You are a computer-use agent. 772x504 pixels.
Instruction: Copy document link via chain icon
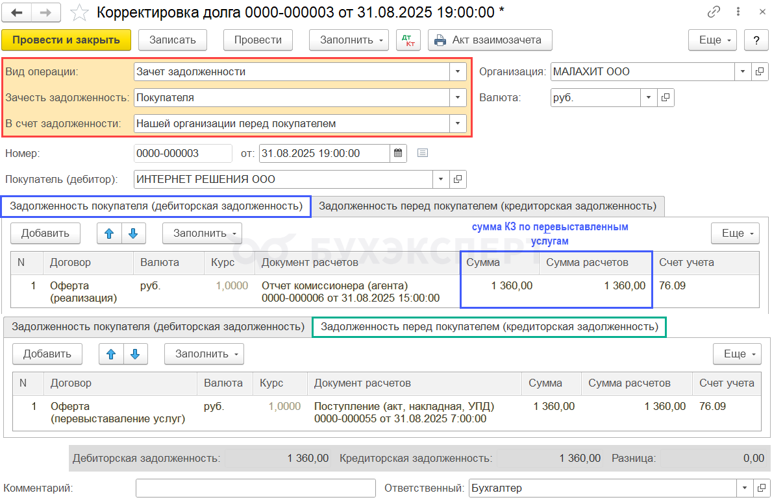click(x=714, y=12)
